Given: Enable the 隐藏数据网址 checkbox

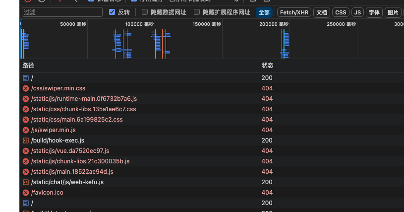Looking at the screenshot, I should (x=145, y=12).
